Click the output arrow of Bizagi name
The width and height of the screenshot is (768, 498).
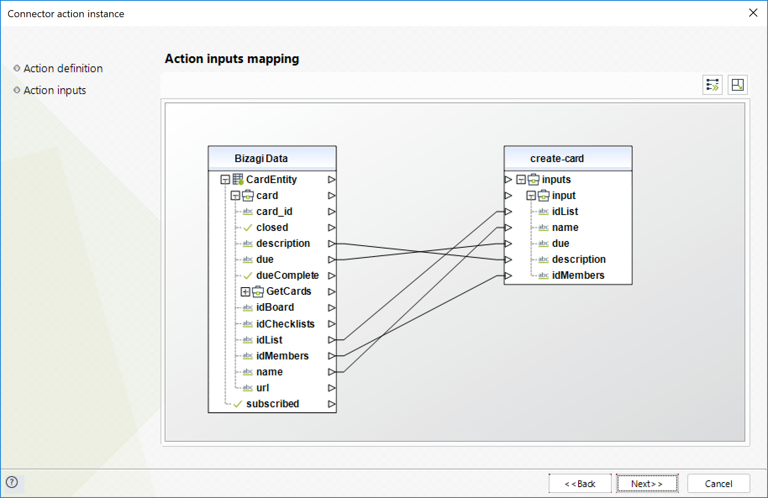[331, 371]
